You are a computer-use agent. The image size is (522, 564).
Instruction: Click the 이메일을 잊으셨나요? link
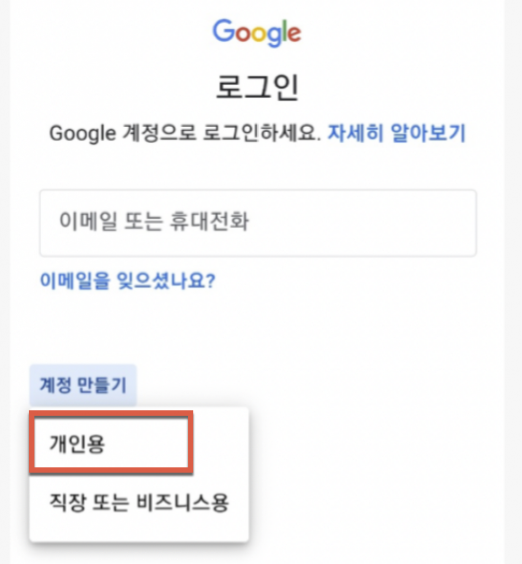tap(127, 281)
